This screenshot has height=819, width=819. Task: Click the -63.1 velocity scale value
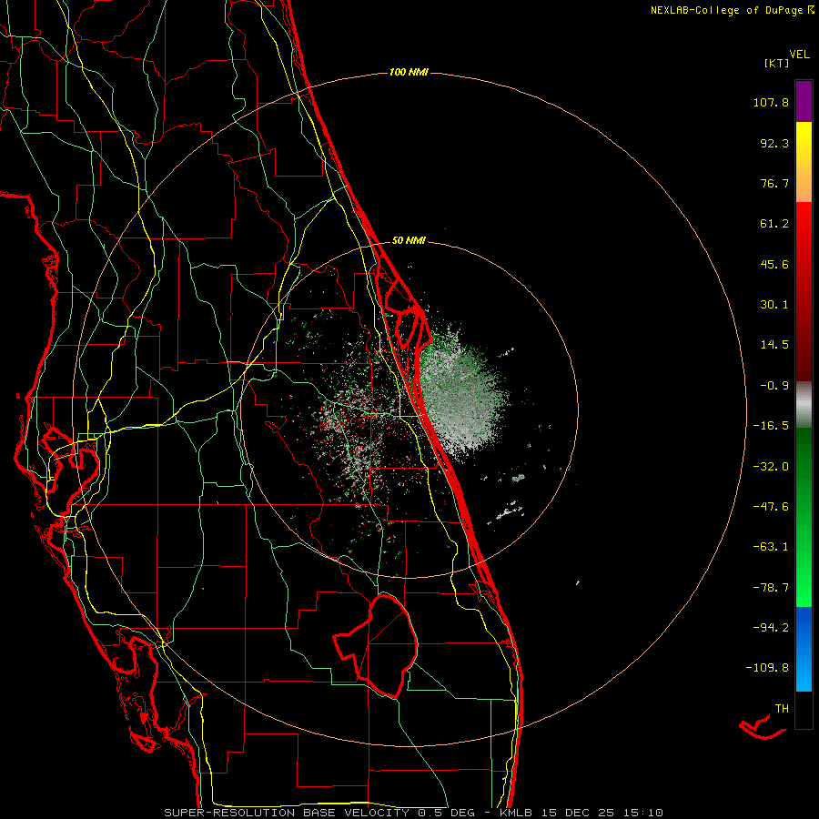tap(771, 547)
